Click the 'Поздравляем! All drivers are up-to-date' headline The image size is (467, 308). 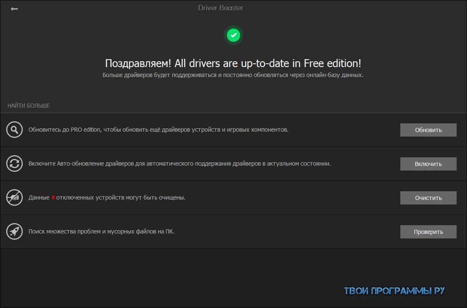[233, 63]
